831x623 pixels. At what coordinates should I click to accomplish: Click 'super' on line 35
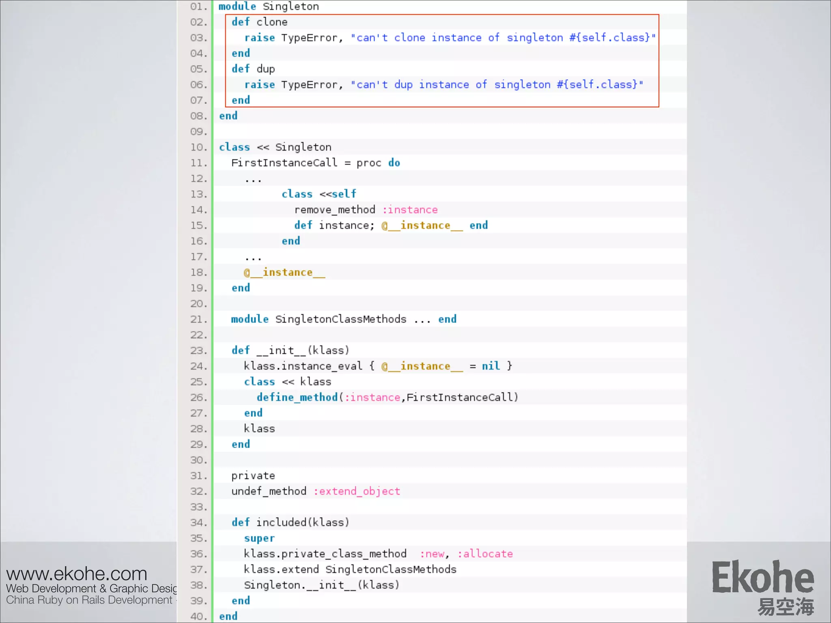[259, 539]
